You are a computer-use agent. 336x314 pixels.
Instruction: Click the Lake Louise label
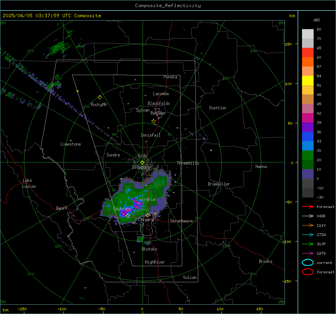(x=29, y=183)
